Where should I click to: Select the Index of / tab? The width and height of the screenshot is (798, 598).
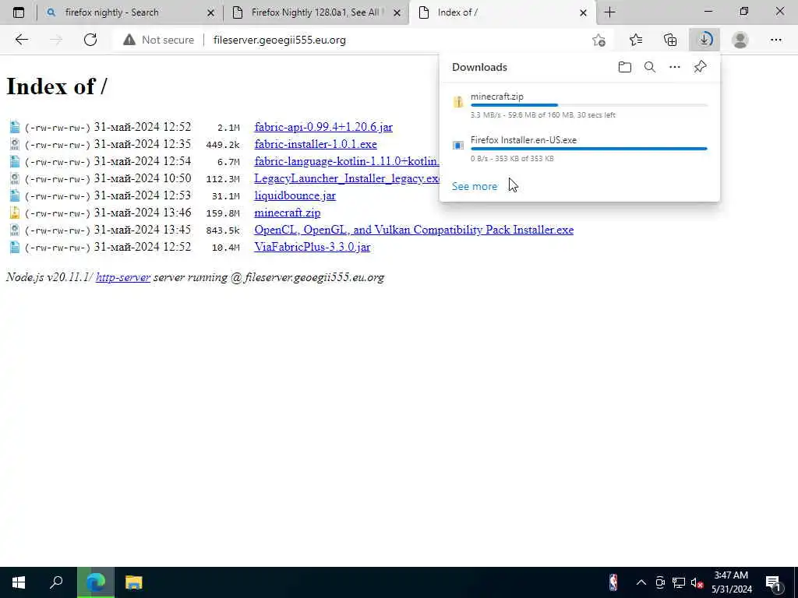click(501, 12)
